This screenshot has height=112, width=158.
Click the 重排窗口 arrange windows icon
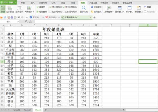coord(120,8)
